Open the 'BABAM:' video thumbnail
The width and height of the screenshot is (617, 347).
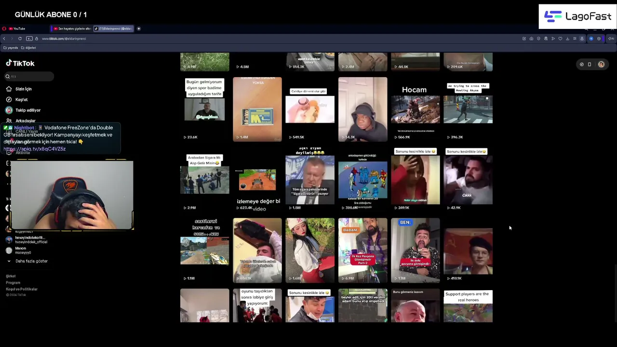pyautogui.click(x=362, y=250)
